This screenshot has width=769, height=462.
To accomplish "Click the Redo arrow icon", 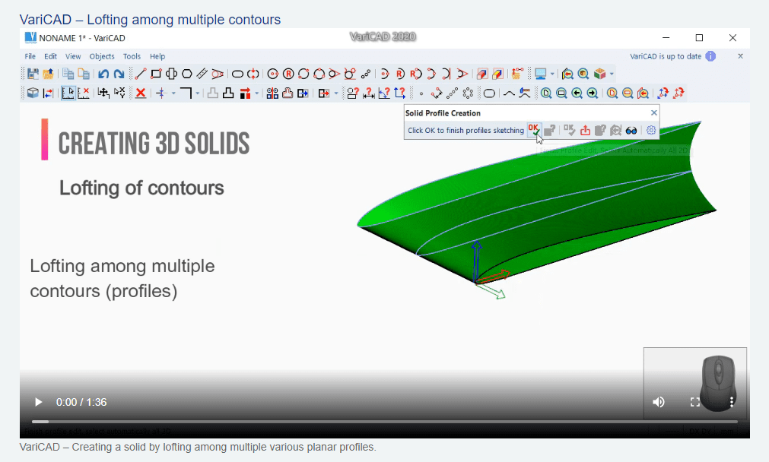I will (x=119, y=74).
